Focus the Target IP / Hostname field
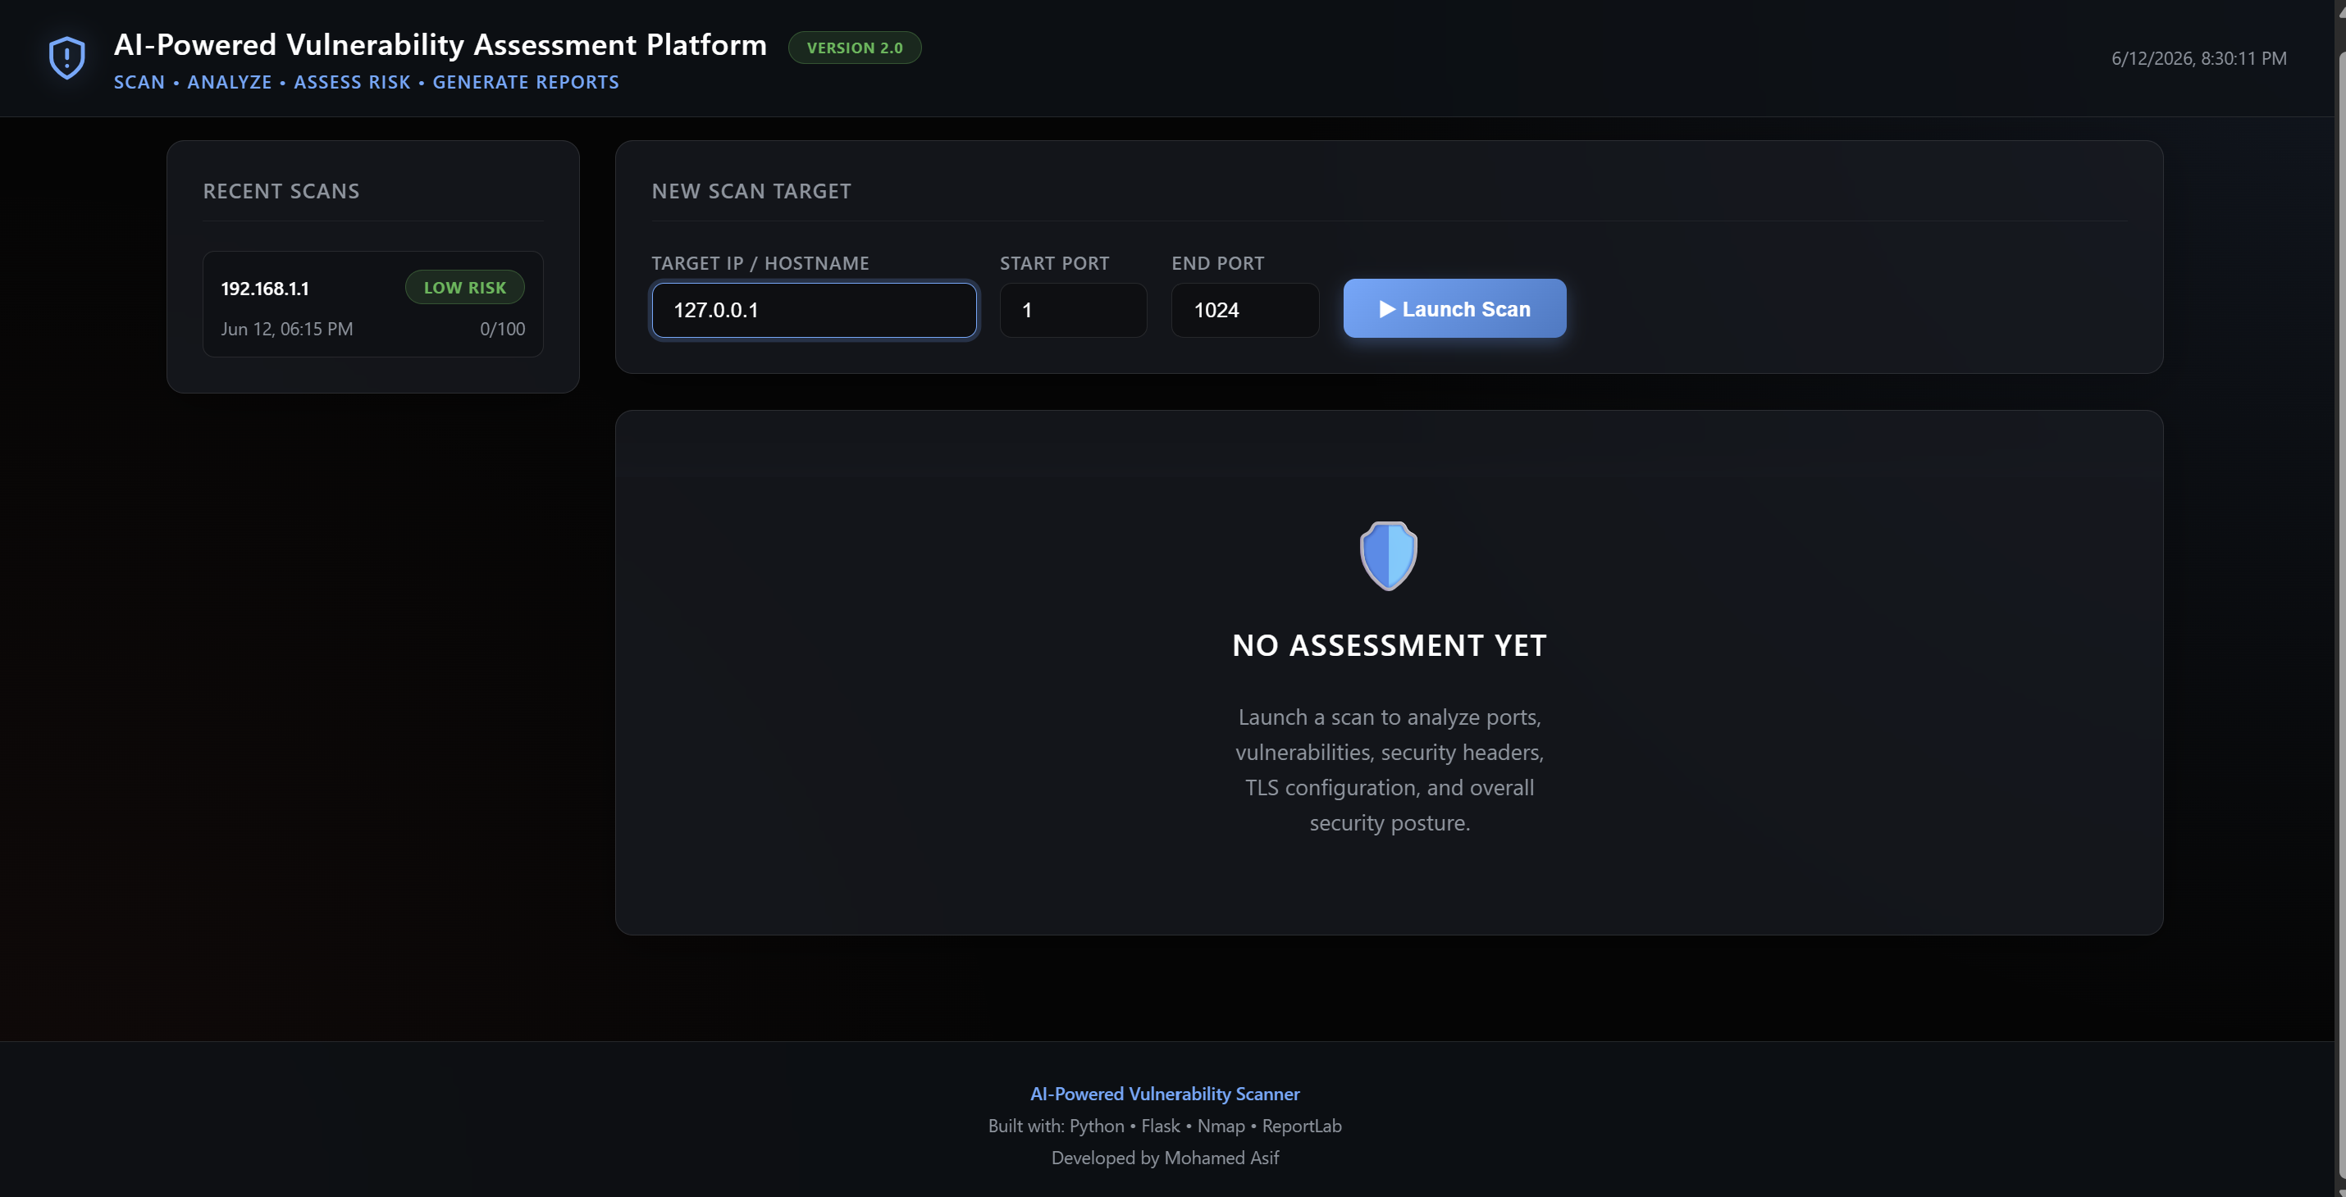 pos(815,311)
